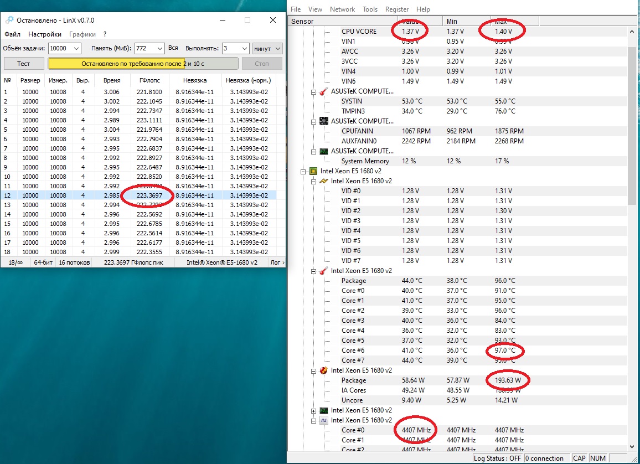Open the Файл menu in LinX
The image size is (640, 464).
pyautogui.click(x=12, y=34)
